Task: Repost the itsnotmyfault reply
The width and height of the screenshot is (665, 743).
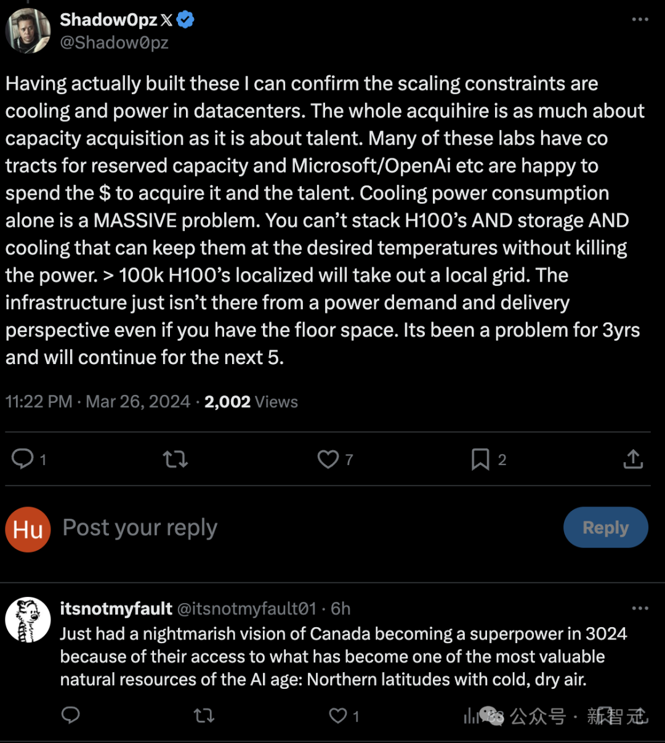Action: [204, 715]
